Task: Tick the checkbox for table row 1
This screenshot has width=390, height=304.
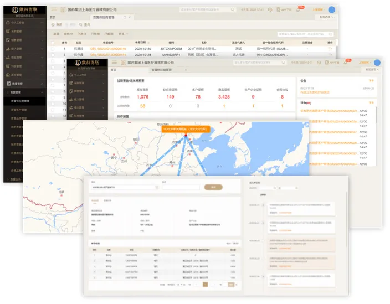Action: pos(53,49)
